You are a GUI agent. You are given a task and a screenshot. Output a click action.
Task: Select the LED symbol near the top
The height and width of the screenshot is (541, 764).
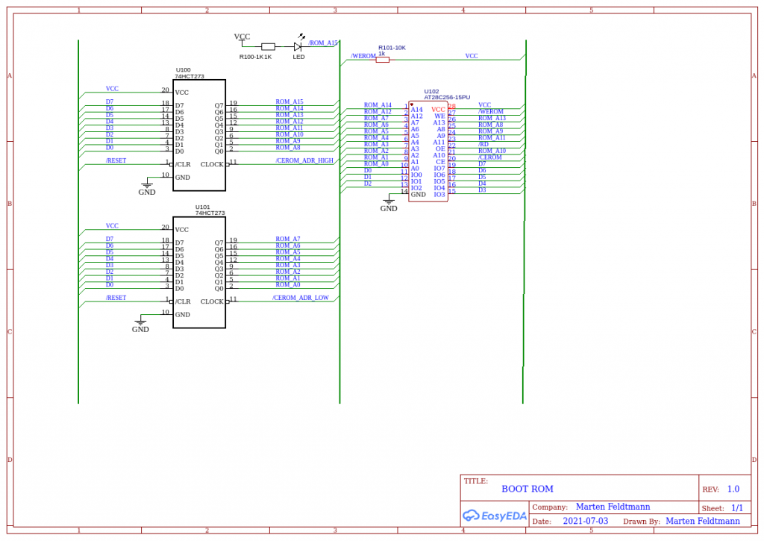point(298,46)
